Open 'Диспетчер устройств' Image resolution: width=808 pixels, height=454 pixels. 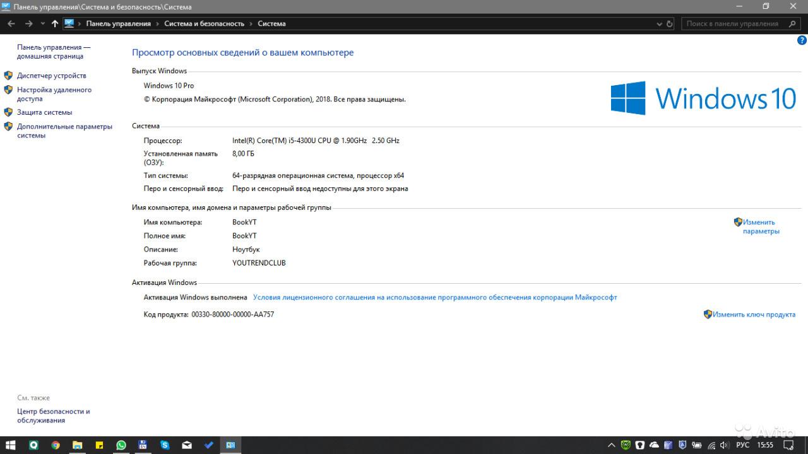[x=52, y=76]
